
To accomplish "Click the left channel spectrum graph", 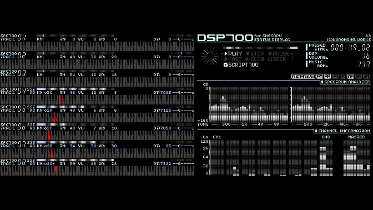I will pos(249,105).
